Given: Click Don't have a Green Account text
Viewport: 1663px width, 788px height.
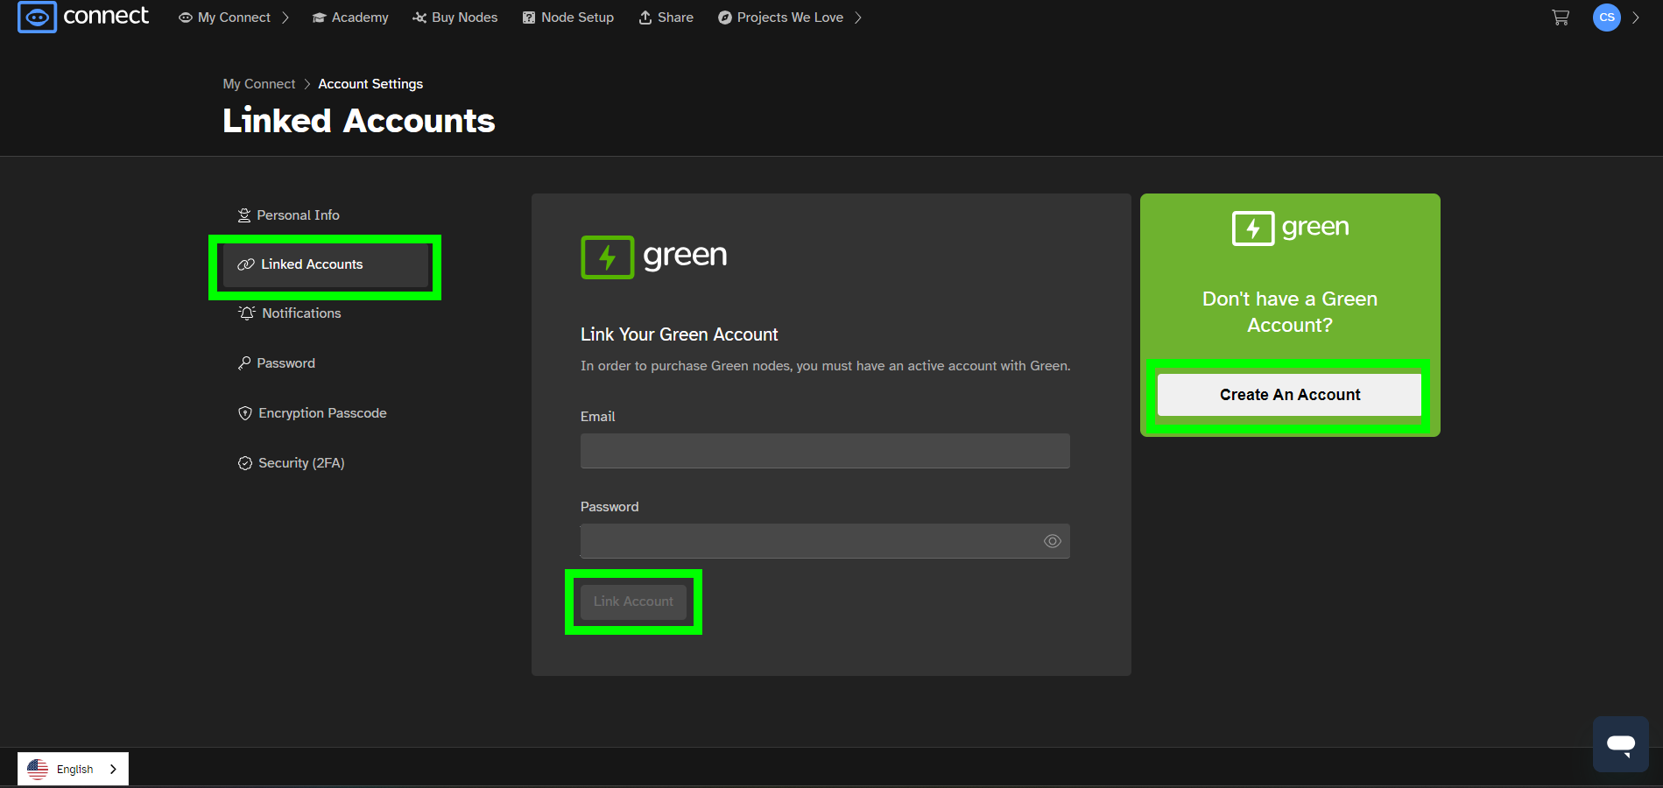Looking at the screenshot, I should [x=1290, y=312].
